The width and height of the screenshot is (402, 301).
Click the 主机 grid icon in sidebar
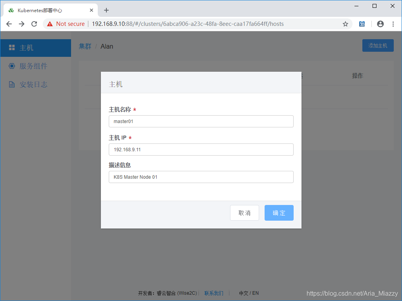[12, 47]
